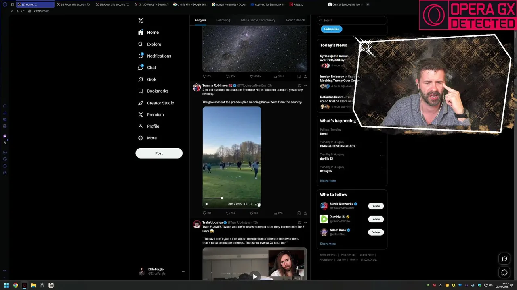The image size is (517, 290).
Task: Click Grok icon on Tommy Robinson post
Action: (x=299, y=85)
